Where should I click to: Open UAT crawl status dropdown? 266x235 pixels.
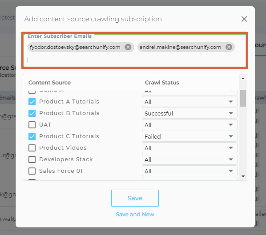[x=189, y=125]
